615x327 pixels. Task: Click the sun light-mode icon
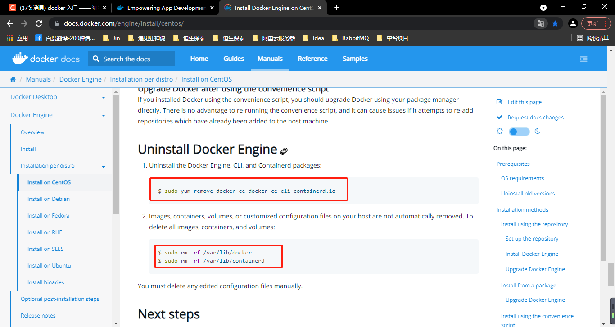click(500, 132)
